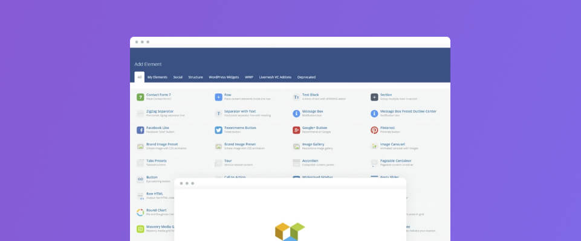Select the Contact Form 7 element icon
The image size is (581, 241).
(140, 97)
